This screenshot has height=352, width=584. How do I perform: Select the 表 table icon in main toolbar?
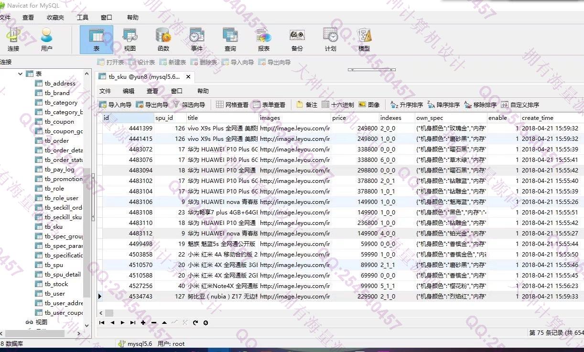coord(97,39)
